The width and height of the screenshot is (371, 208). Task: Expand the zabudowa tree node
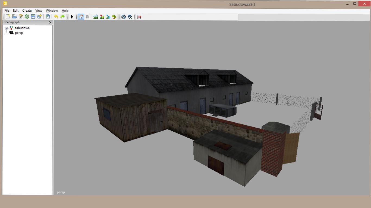[x=6, y=28]
